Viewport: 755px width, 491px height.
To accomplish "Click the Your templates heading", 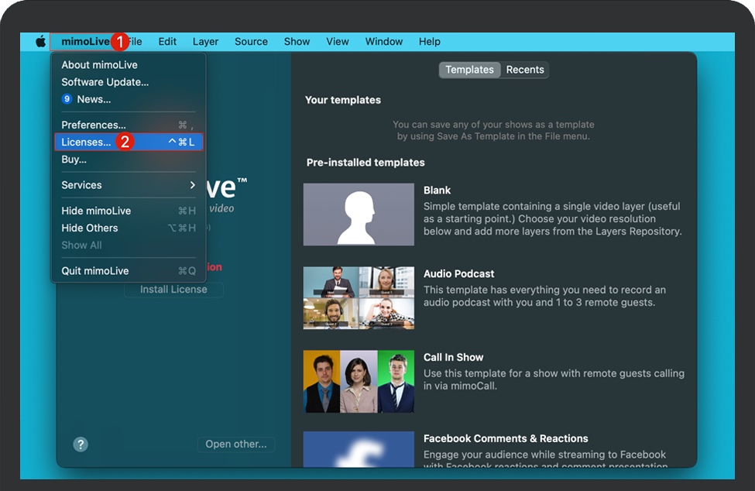I will point(343,100).
